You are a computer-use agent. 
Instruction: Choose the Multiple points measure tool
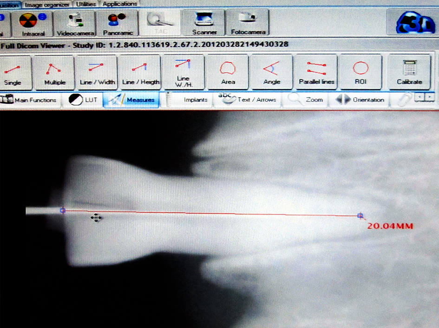[54, 73]
